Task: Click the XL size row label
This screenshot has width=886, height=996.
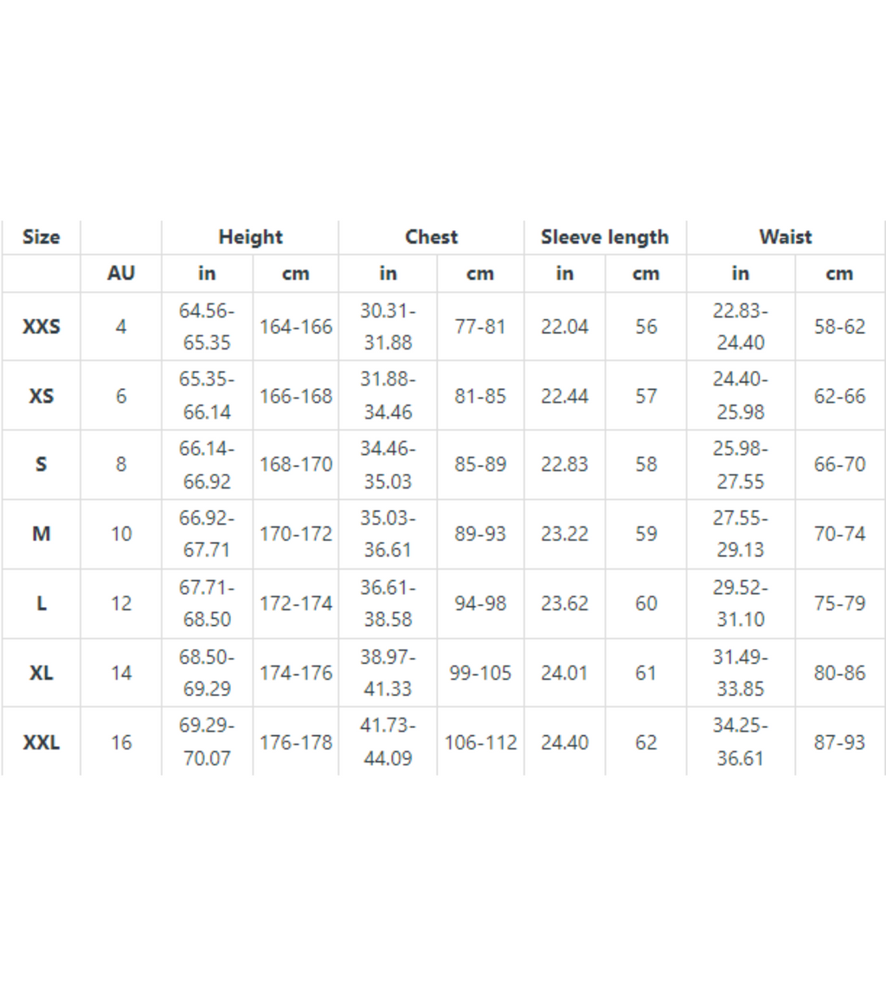Action: coord(41,673)
